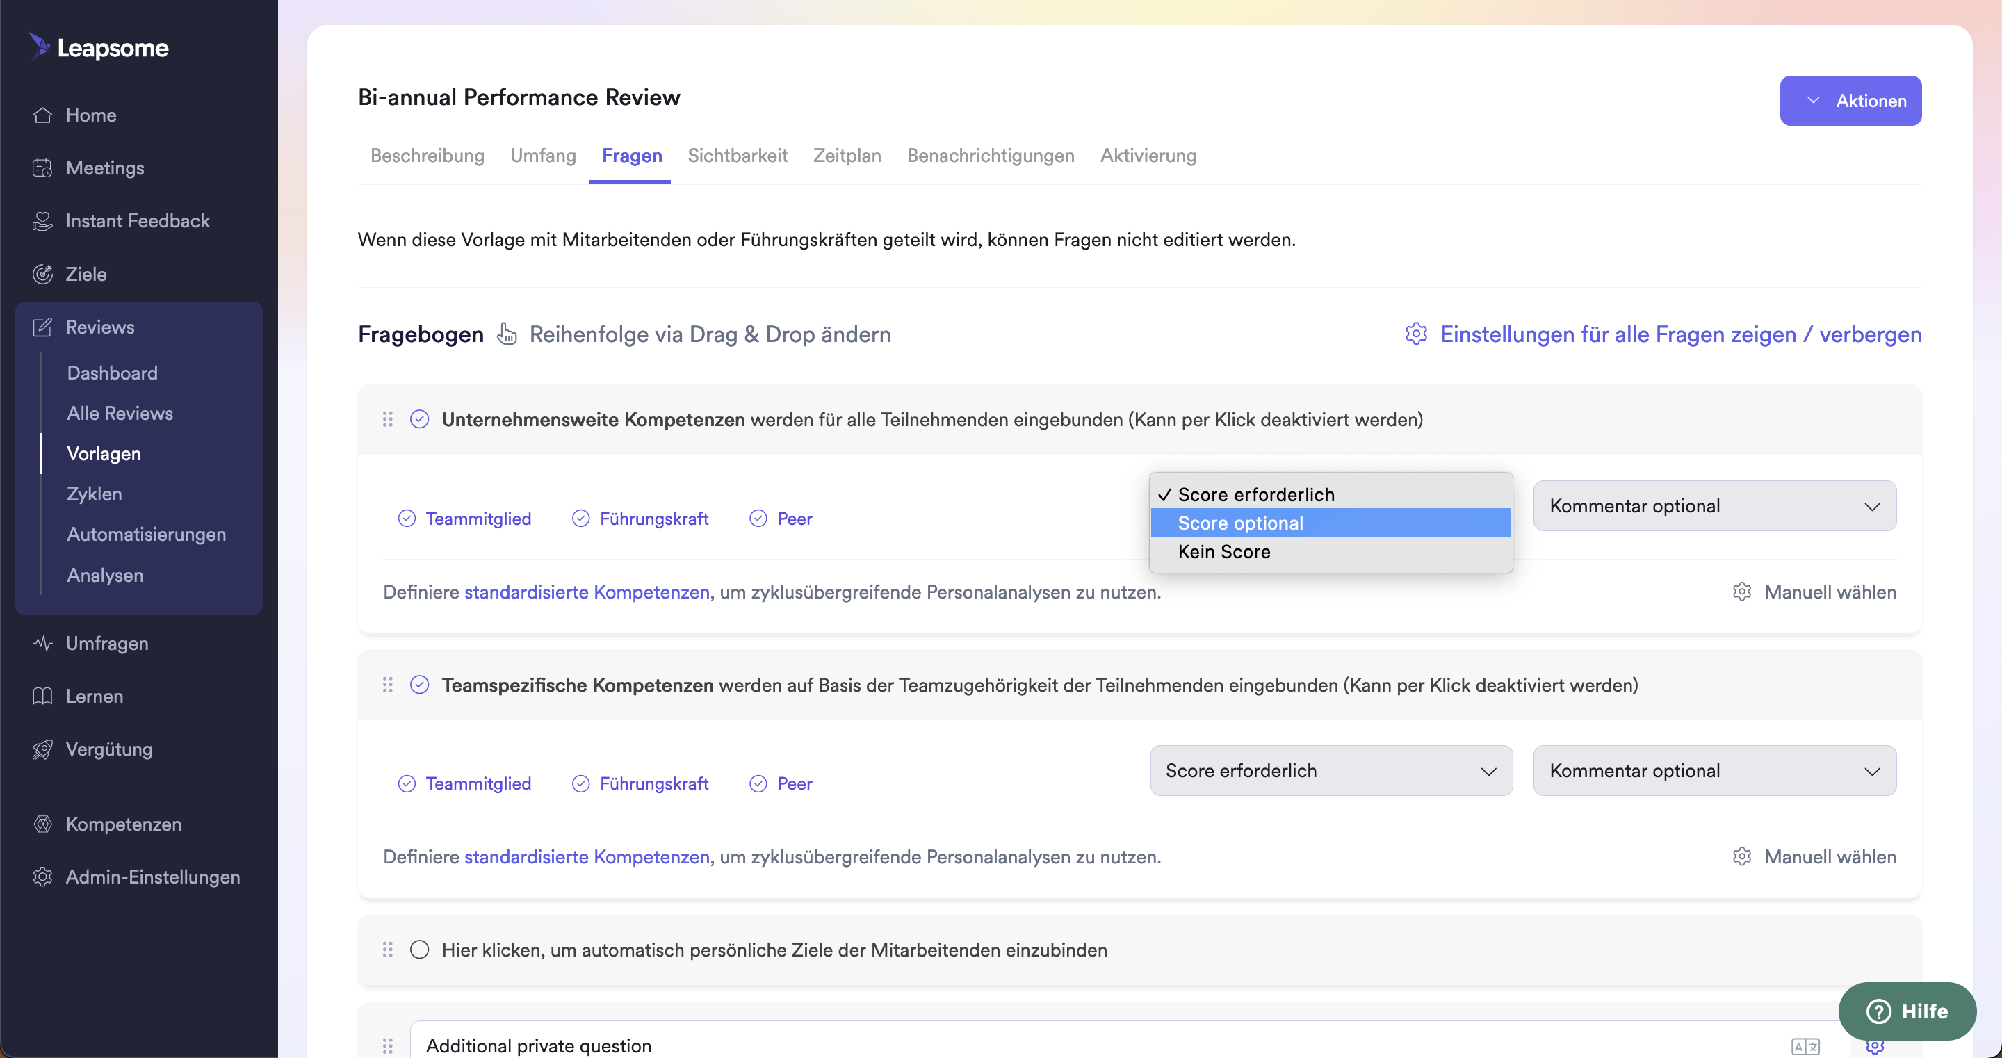Switch to Zeitplan tab
2002x1058 pixels.
tap(847, 156)
